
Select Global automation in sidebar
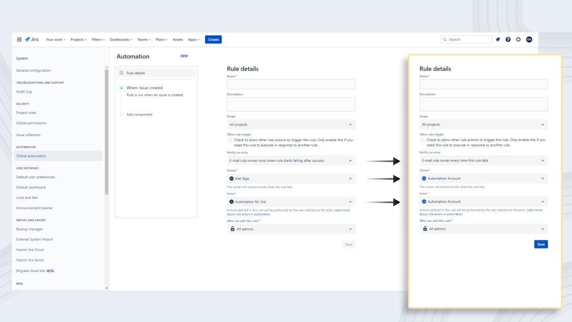coord(58,156)
